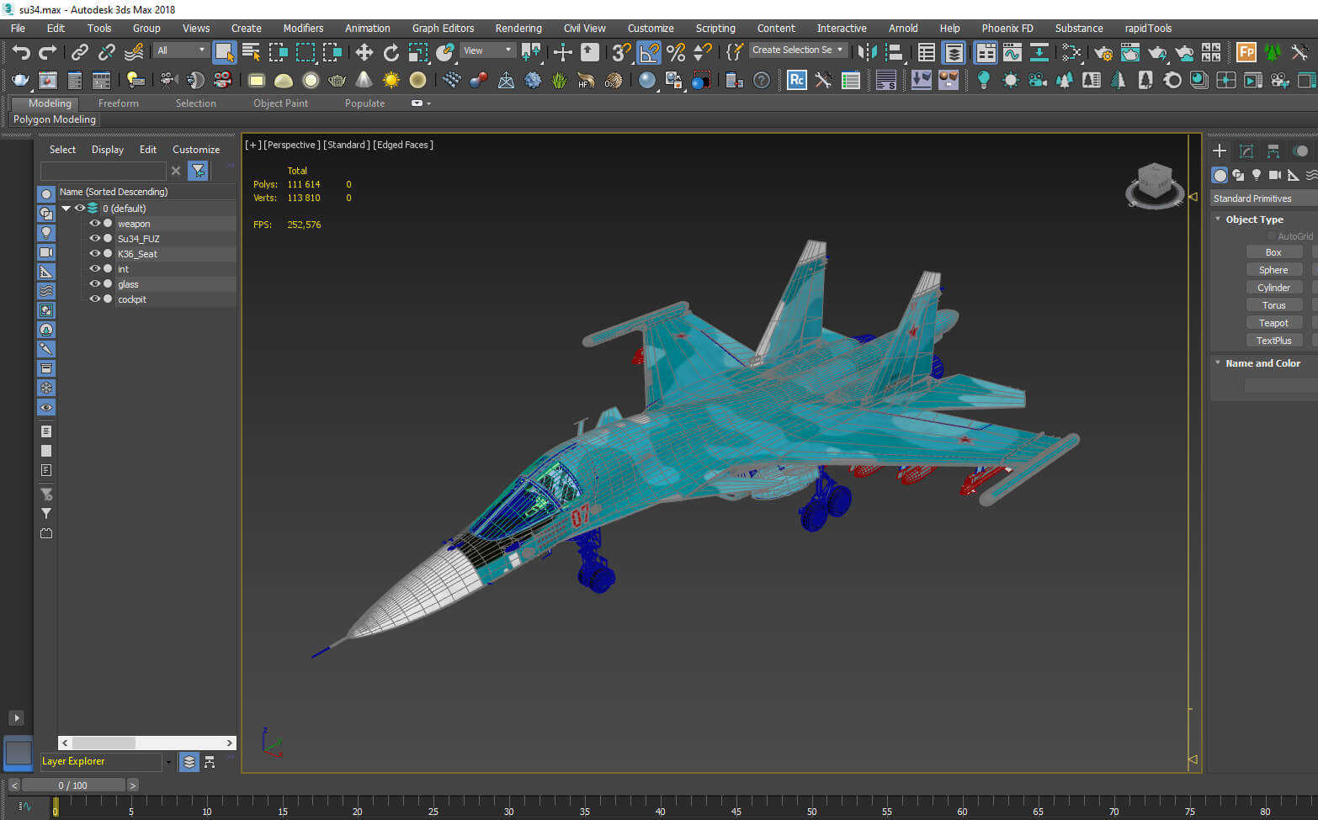The image size is (1318, 820).
Task: Toggle visibility of the glass object
Action: click(94, 284)
